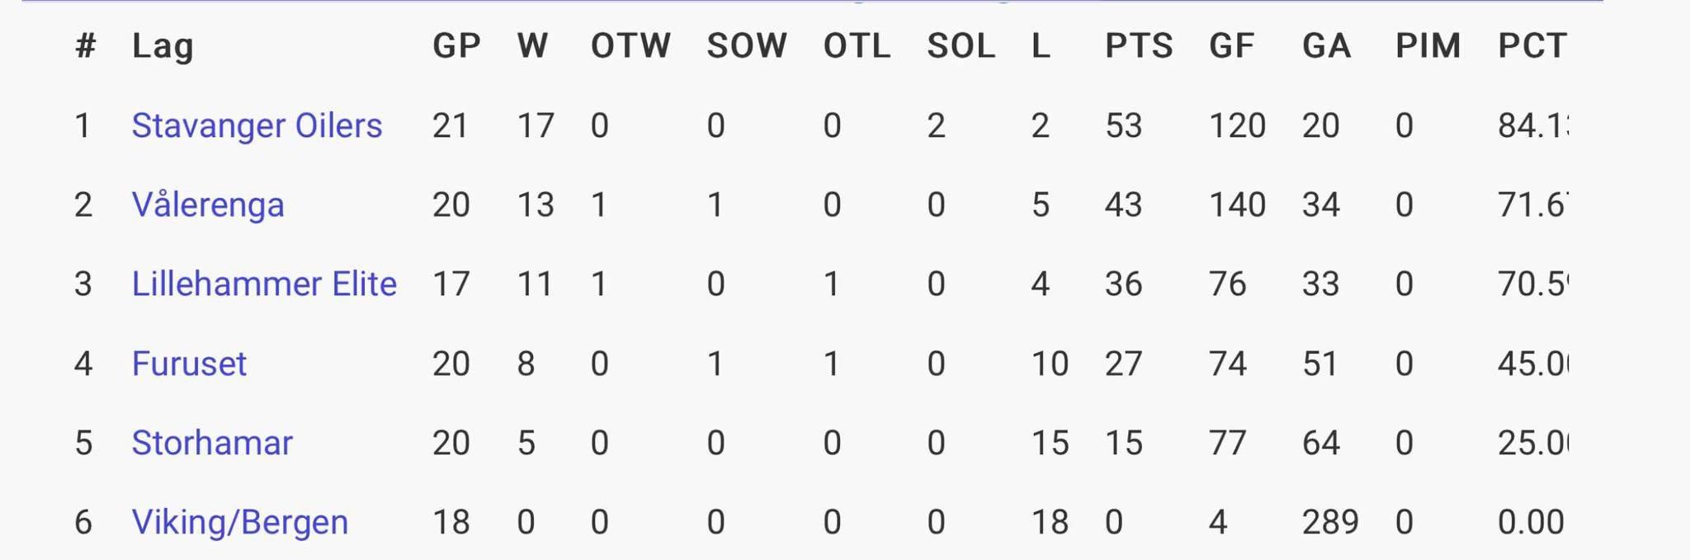Click the W column header
This screenshot has width=1690, height=560.
[532, 46]
